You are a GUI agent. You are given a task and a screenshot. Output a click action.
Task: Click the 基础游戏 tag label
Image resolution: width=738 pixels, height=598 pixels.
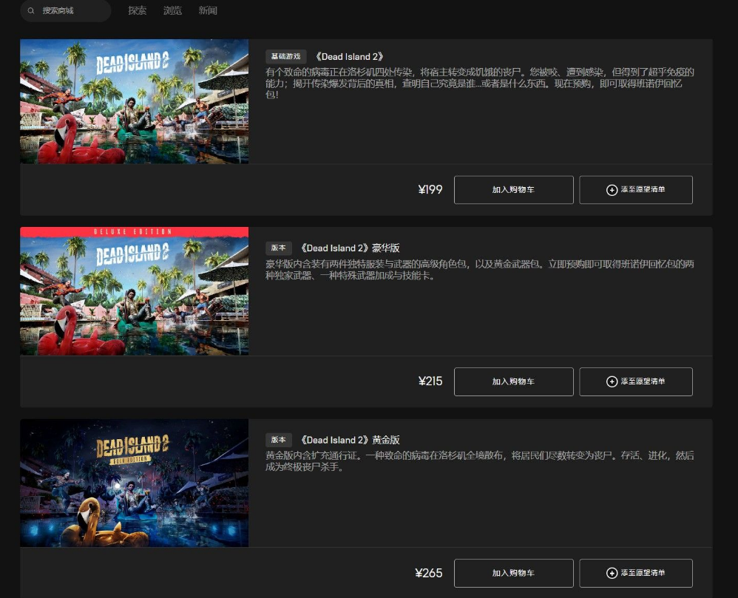[x=285, y=56]
